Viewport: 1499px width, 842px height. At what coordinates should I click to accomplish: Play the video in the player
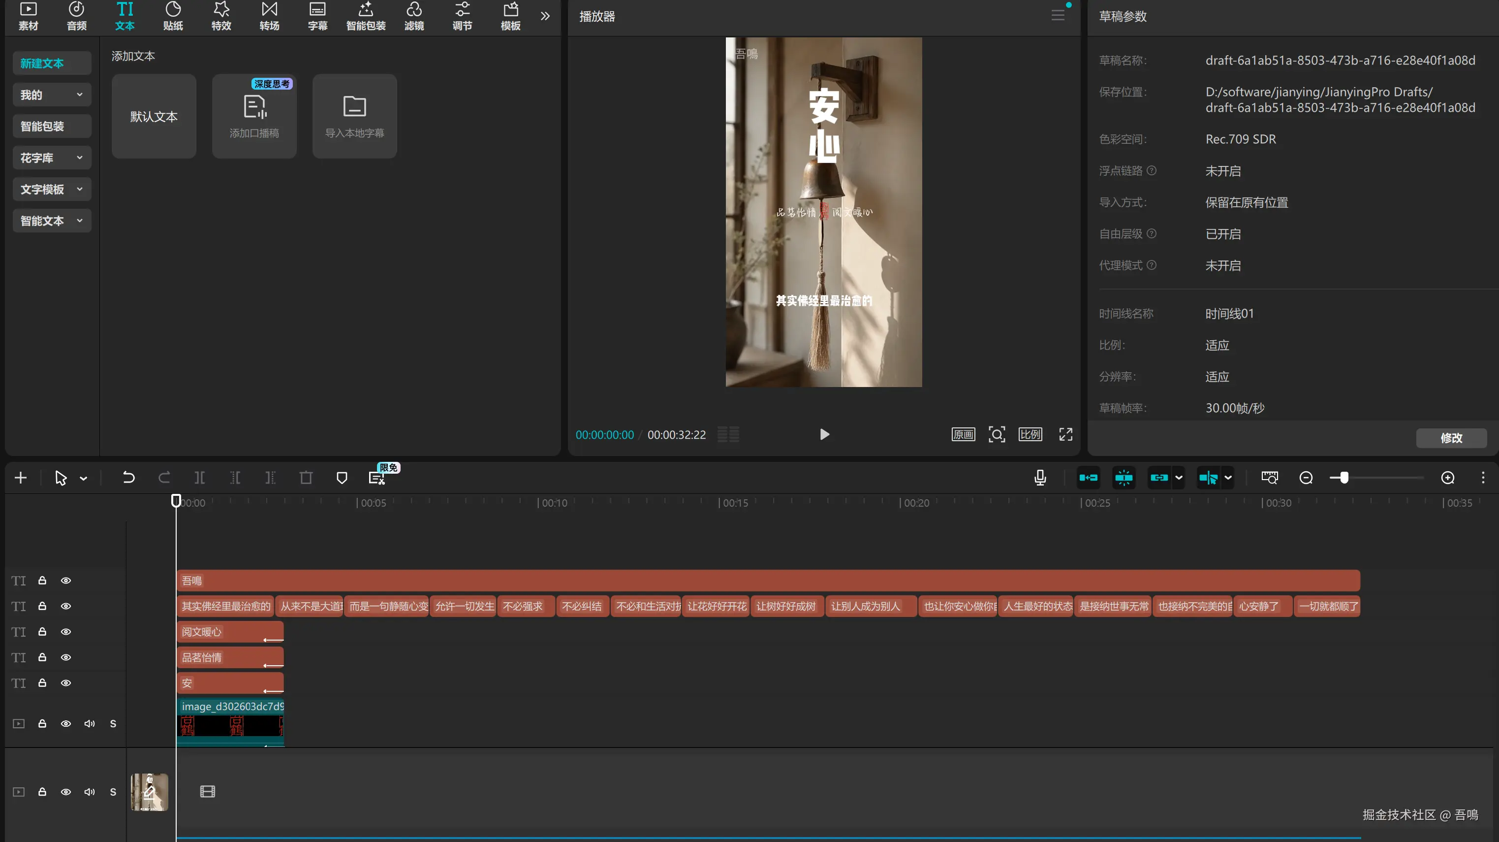pos(824,434)
